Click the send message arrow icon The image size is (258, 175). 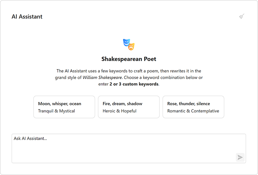click(x=240, y=157)
